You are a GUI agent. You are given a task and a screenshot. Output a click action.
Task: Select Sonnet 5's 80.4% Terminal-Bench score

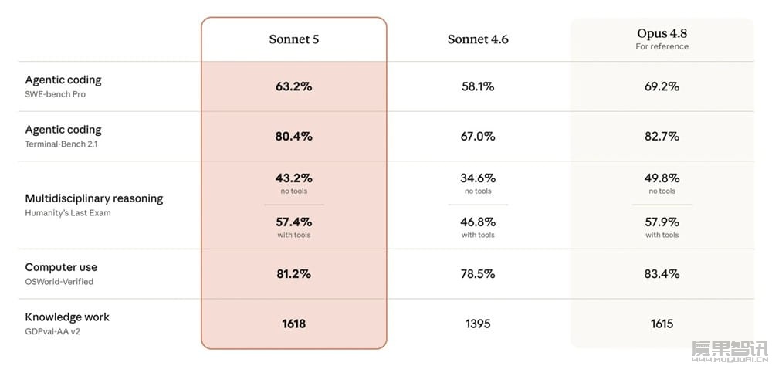294,137
